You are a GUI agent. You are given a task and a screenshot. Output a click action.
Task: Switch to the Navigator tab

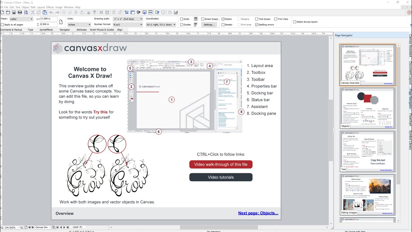point(65,30)
